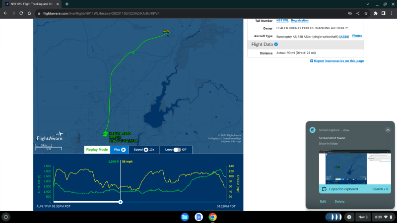Click Show in folder in notification
The width and height of the screenshot is (397, 223).
[x=329, y=144]
